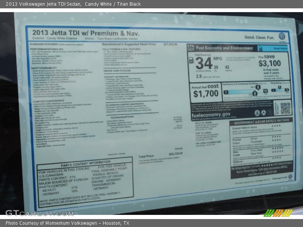Click the '$28,120.00' total price amount

(176, 154)
